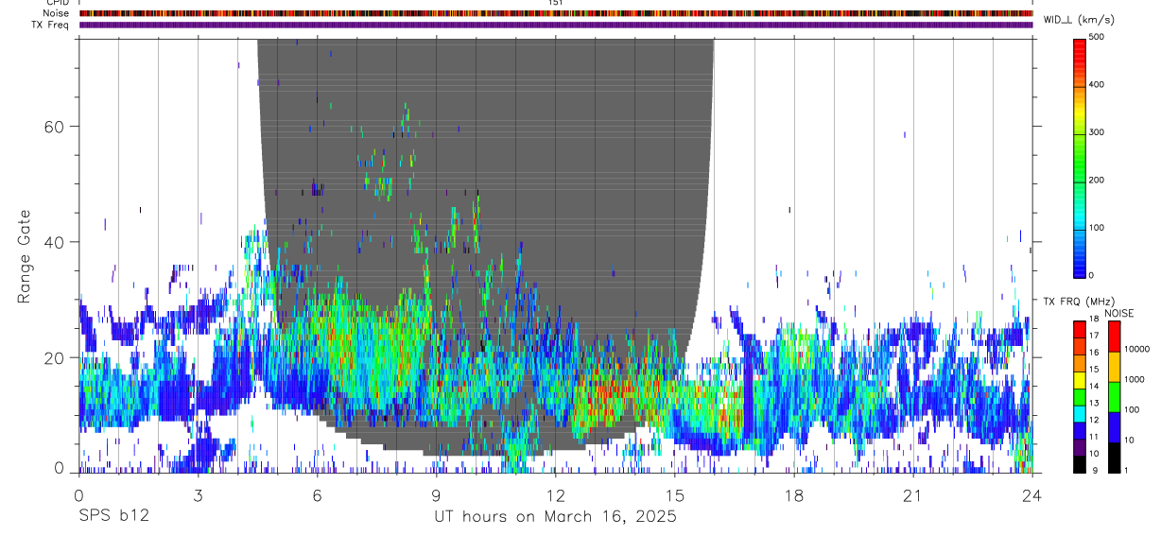The width and height of the screenshot is (1161, 536).
Task: Click the '400' value on width color bar
Action: tap(1097, 85)
